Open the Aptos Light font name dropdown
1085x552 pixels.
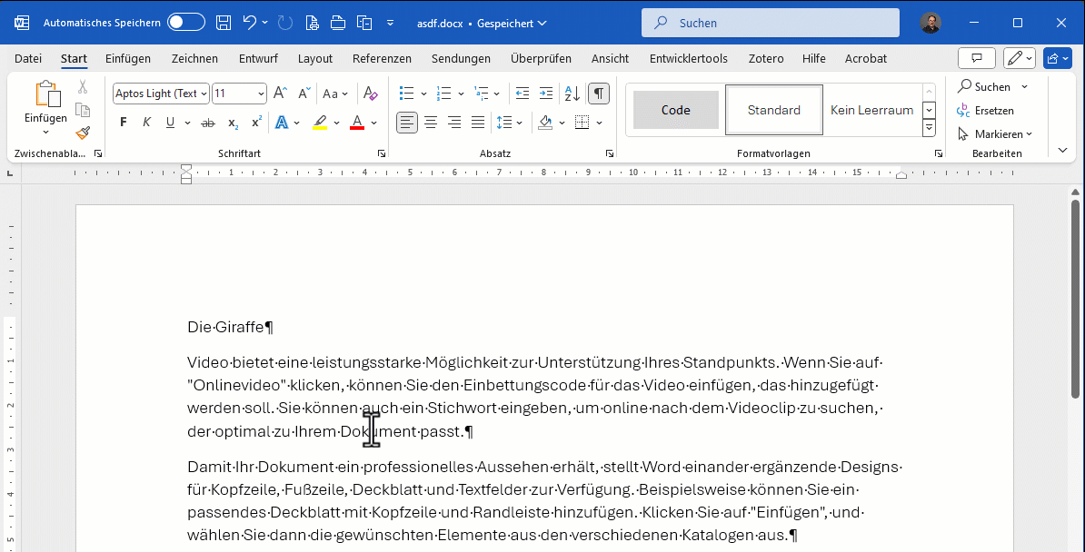[x=204, y=94]
